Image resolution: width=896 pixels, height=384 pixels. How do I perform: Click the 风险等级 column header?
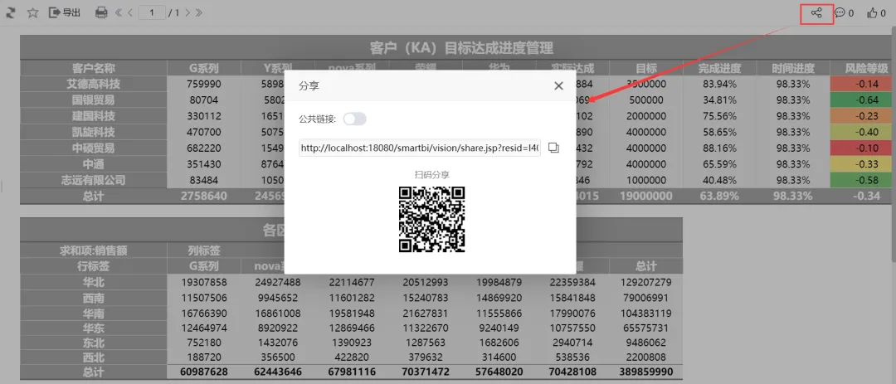pos(866,68)
